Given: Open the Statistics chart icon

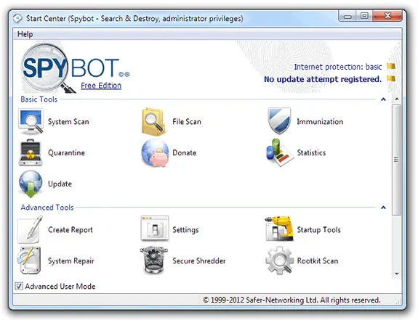Looking at the screenshot, I should 280,152.
